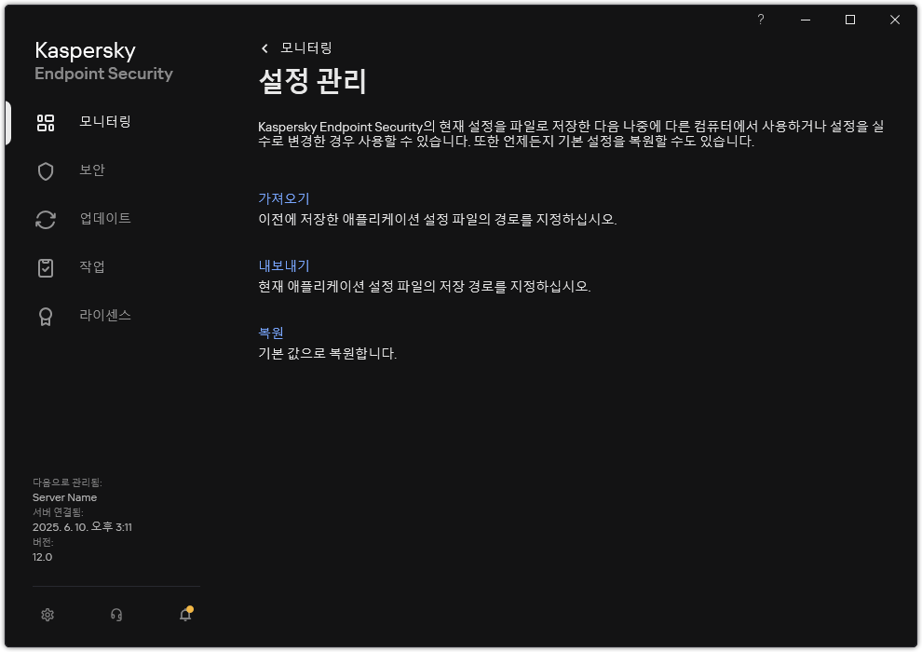The width and height of the screenshot is (922, 652).
Task: Click the orange notification badge on the bell
Action: click(190, 607)
